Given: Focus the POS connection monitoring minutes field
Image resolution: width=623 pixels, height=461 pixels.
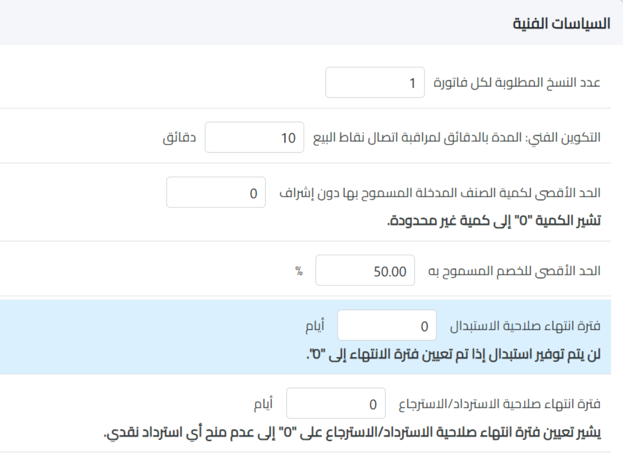Looking at the screenshot, I should (x=254, y=138).
